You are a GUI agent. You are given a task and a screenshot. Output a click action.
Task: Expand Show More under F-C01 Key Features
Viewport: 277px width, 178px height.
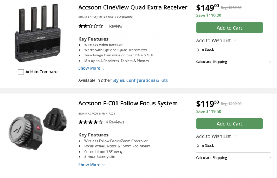tap(91, 165)
